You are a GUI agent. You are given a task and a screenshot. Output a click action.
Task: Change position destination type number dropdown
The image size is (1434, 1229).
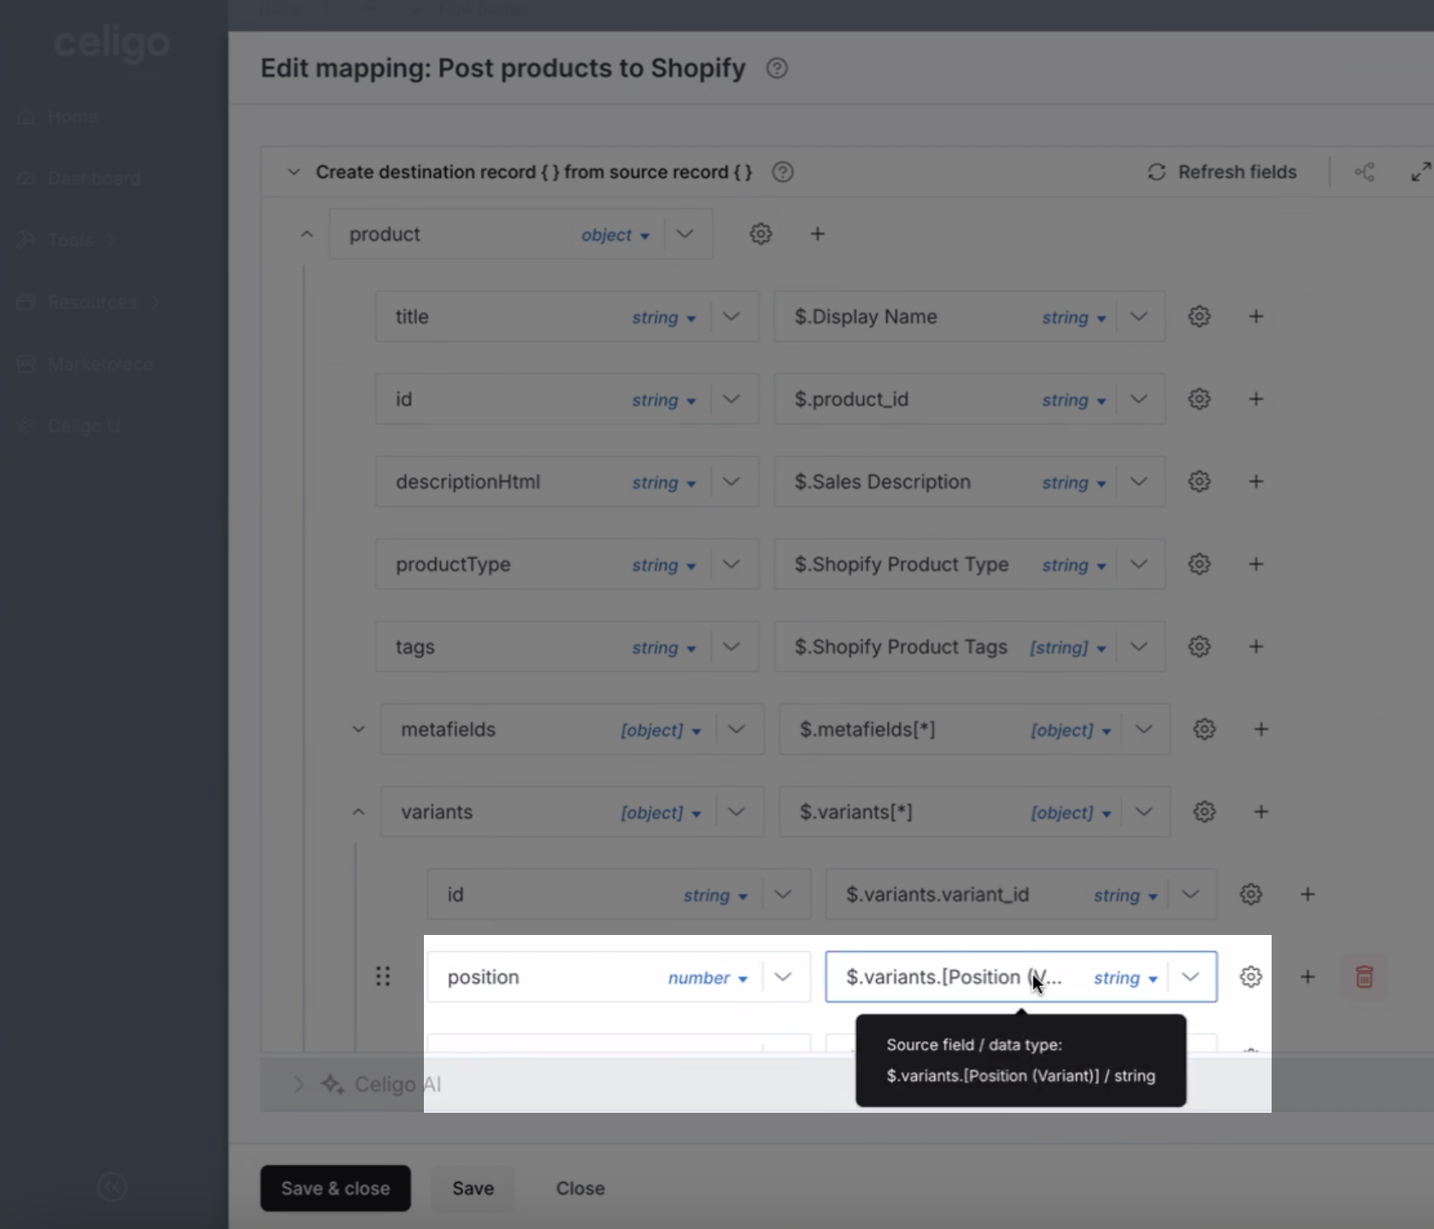[x=708, y=979]
